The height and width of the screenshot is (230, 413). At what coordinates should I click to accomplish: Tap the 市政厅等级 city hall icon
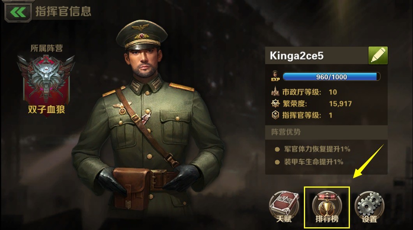pyautogui.click(x=275, y=91)
